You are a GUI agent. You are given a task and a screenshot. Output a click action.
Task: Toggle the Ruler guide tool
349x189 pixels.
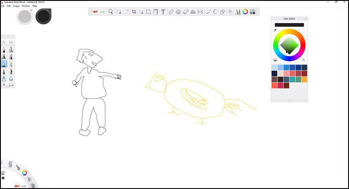[171, 12]
